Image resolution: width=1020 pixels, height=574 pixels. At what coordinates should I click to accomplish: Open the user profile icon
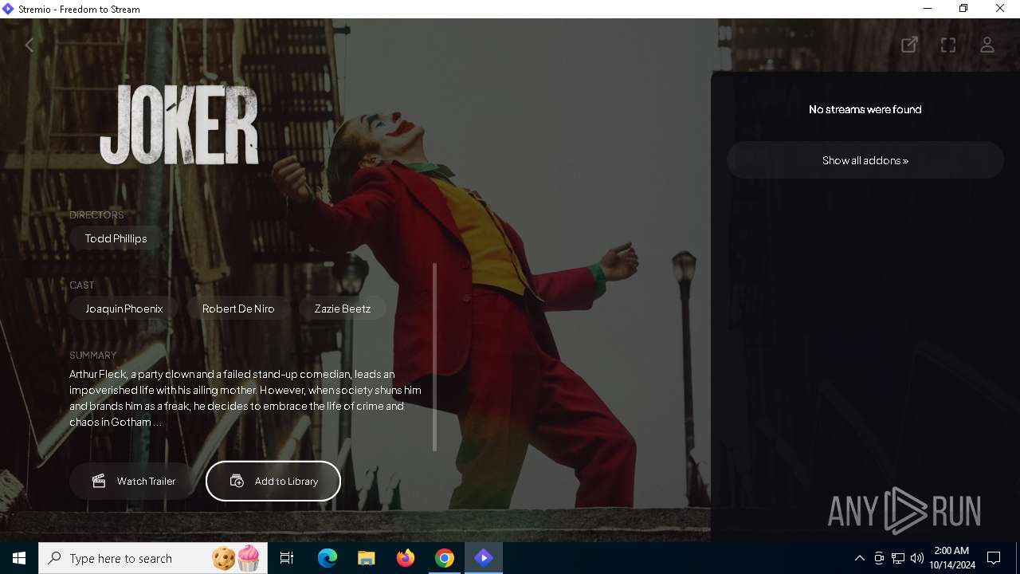(x=987, y=45)
